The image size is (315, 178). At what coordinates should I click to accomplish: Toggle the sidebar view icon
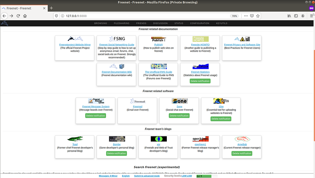(296, 16)
